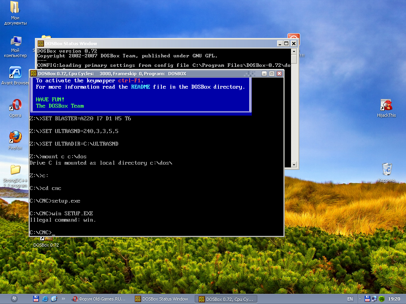Maximize the DOSBox Status Window
Image resolution: width=406 pixels, height=304 pixels.
pyautogui.click(x=286, y=44)
